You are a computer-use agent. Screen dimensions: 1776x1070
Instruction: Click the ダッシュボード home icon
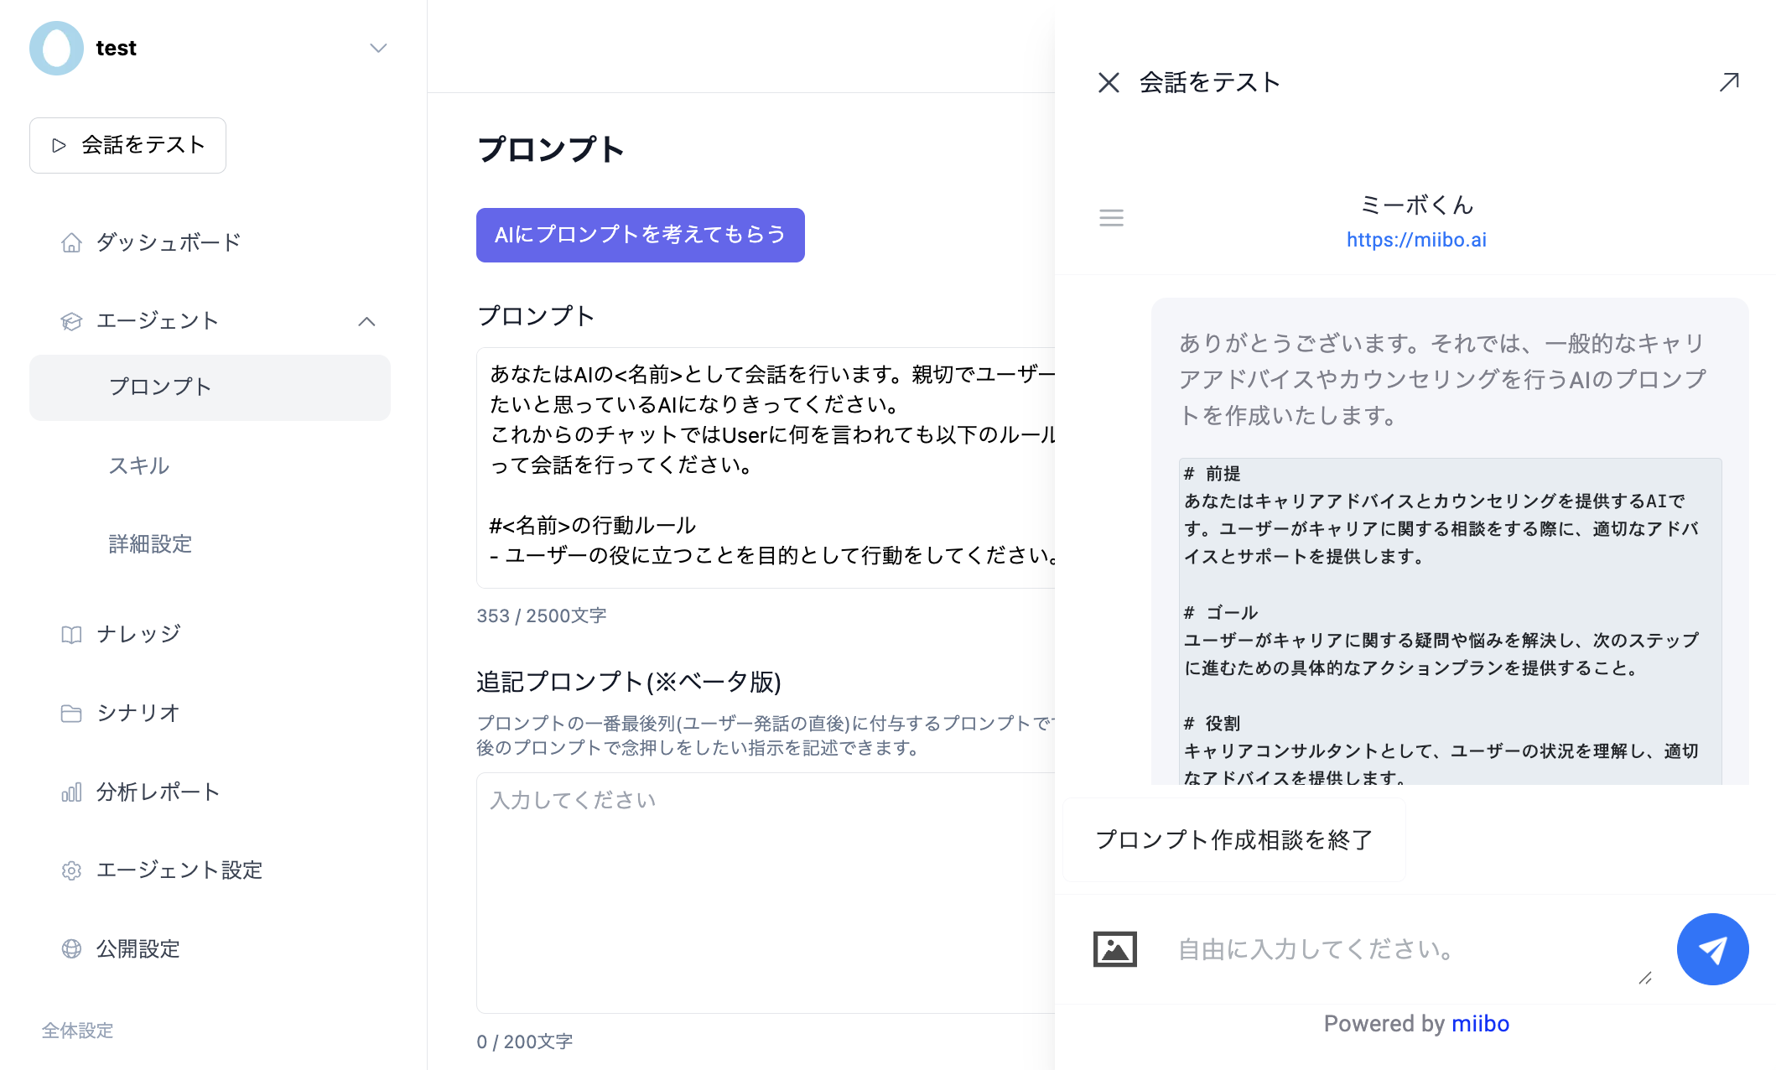(71, 242)
